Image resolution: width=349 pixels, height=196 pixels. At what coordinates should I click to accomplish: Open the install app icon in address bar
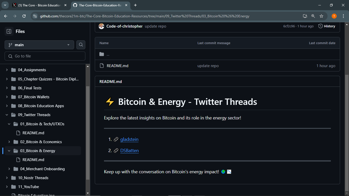(x=305, y=16)
